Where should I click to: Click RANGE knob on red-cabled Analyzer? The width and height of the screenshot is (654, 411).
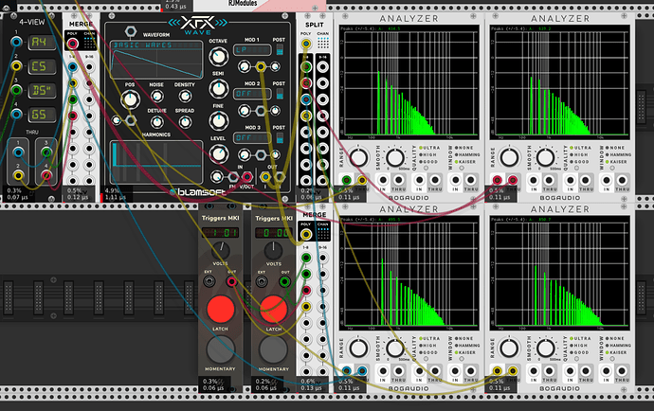click(x=509, y=158)
